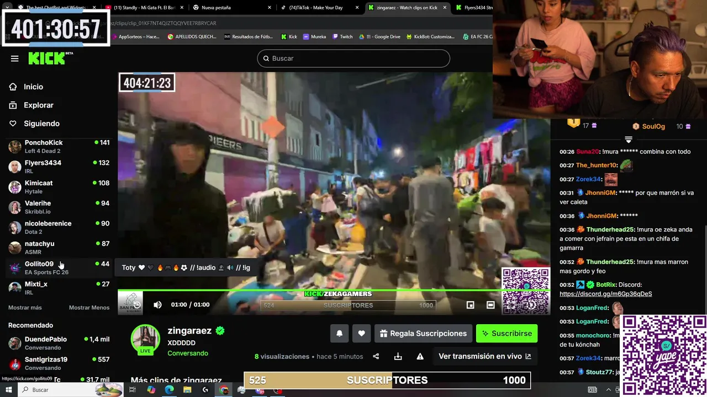Open Logitech G Hub on taskbar
The image size is (707, 397).
pos(205,390)
